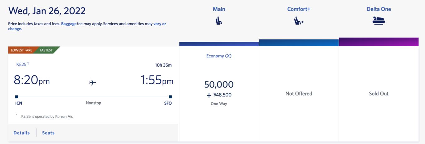
Task: Click the Delta One lie-flat seat icon
Action: [x=379, y=21]
